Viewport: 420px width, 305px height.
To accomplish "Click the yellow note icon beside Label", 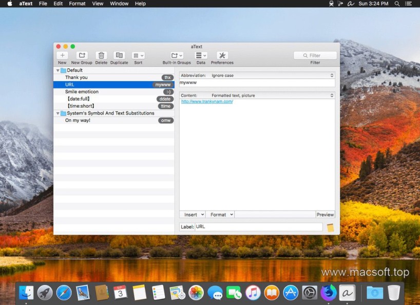I will [330, 227].
